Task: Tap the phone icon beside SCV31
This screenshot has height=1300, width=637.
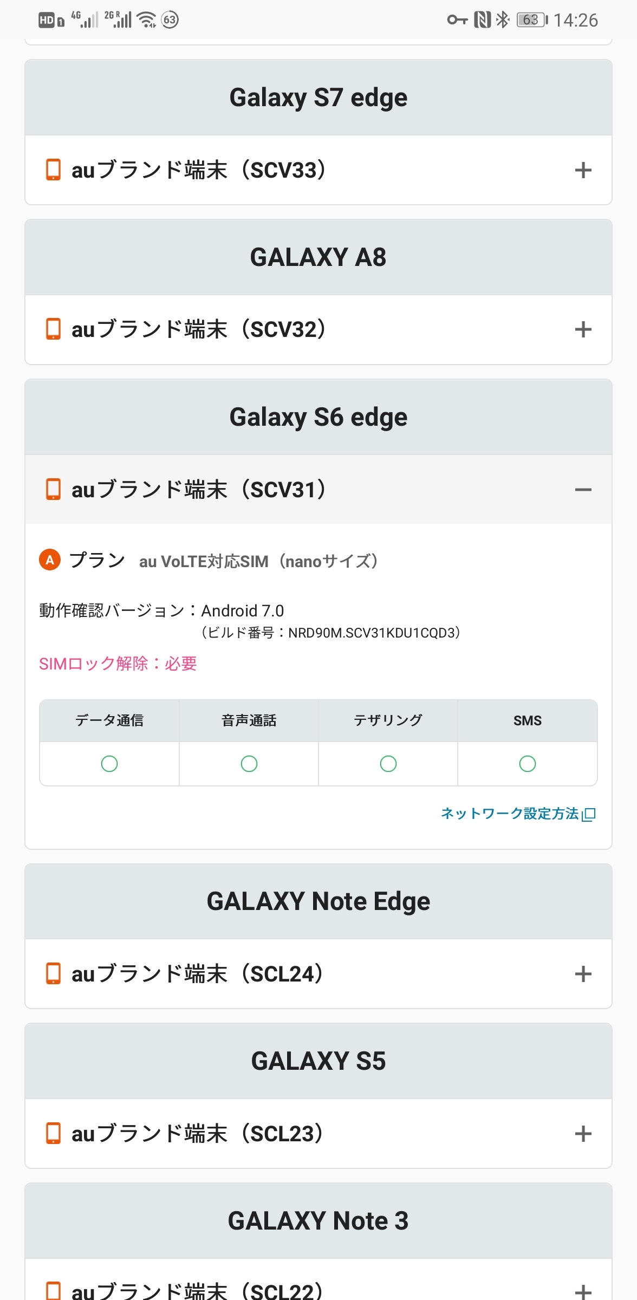Action: [x=53, y=489]
